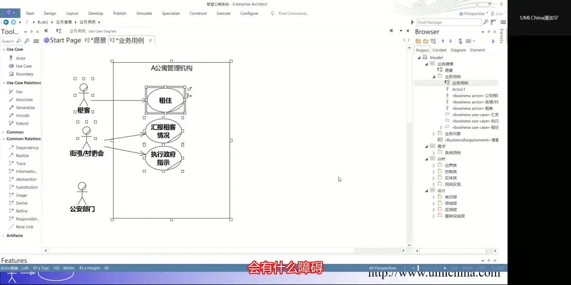Screen dimensions: 571x285
Task: Click the toolbox Search field
Action: [11, 41]
